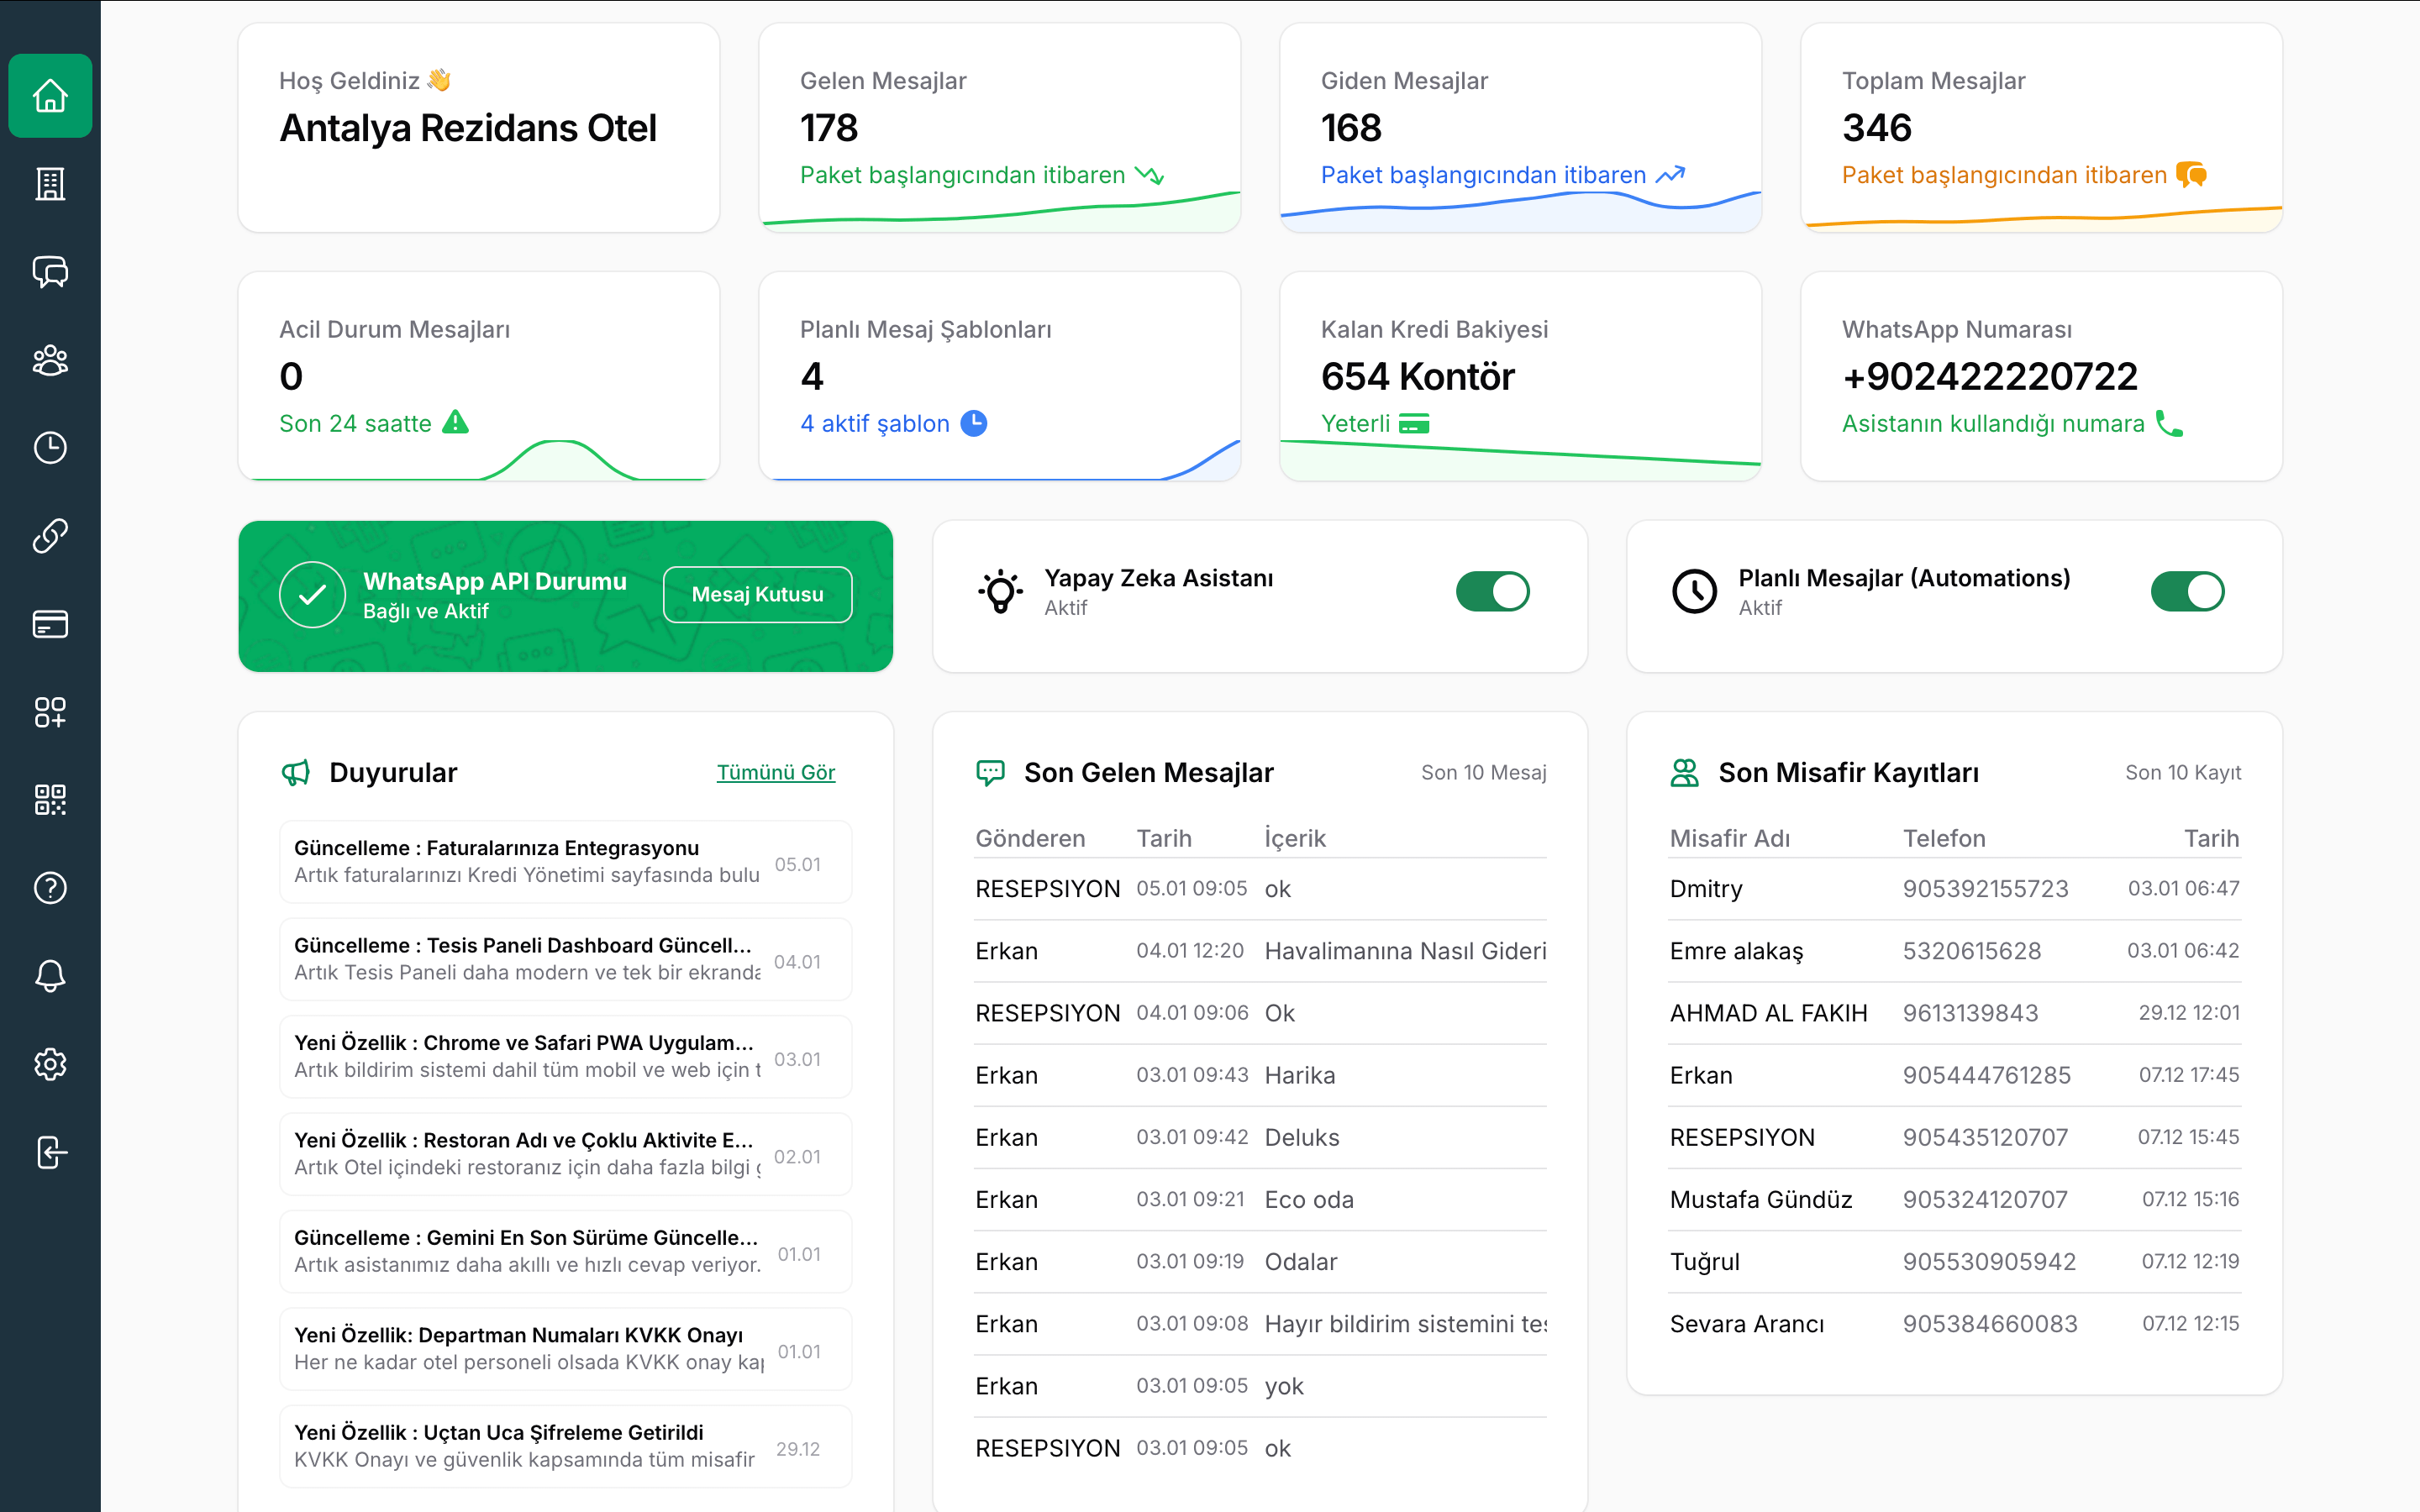Select the Dmitry guest record row
This screenshot has width=2420, height=1512.
pos(1954,889)
